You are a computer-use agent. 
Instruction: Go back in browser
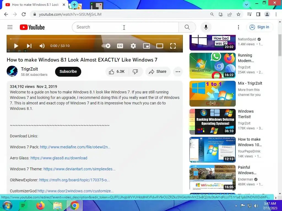6,14
